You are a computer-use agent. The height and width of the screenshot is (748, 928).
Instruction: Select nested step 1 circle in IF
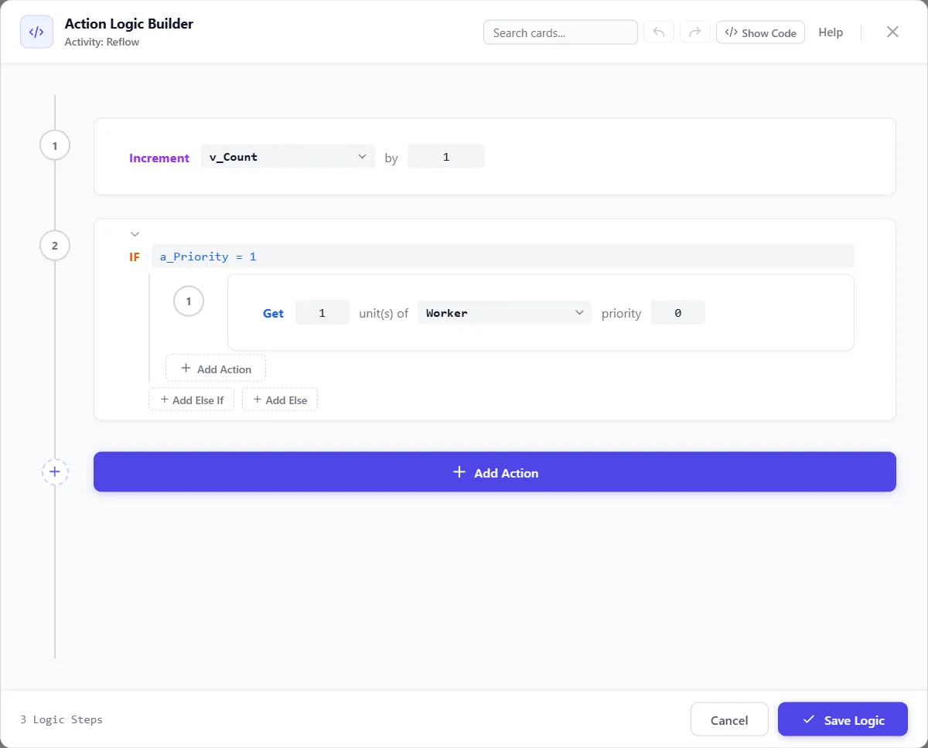tap(189, 301)
